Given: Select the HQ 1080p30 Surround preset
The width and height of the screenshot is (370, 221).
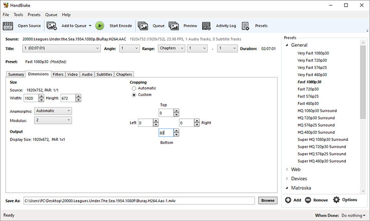Looking at the screenshot, I should coord(317,110).
